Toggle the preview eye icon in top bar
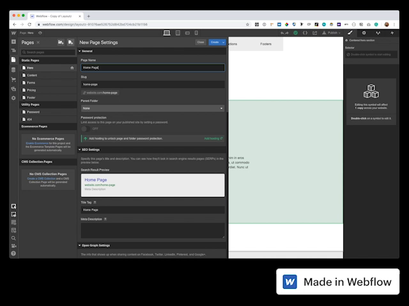Image resolution: width=409 pixels, height=306 pixels. click(40, 33)
